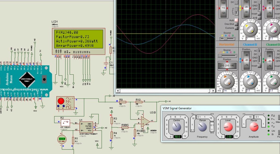Click the yellow channel position arrows

(x=240, y=8)
